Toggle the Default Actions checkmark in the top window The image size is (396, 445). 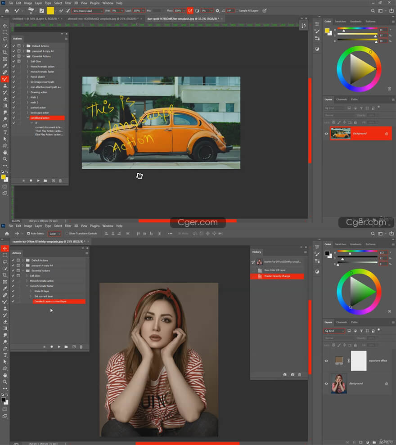[x=13, y=46]
